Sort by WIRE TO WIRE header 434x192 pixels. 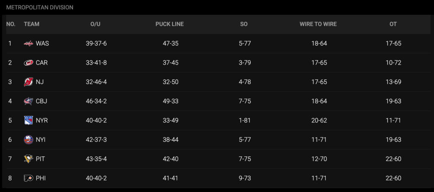[x=318, y=24]
